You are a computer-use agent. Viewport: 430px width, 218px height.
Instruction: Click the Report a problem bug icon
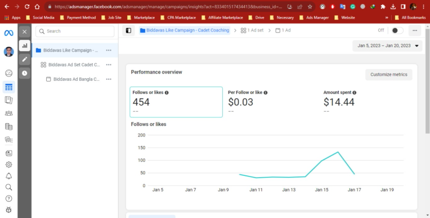pyautogui.click(x=9, y=210)
